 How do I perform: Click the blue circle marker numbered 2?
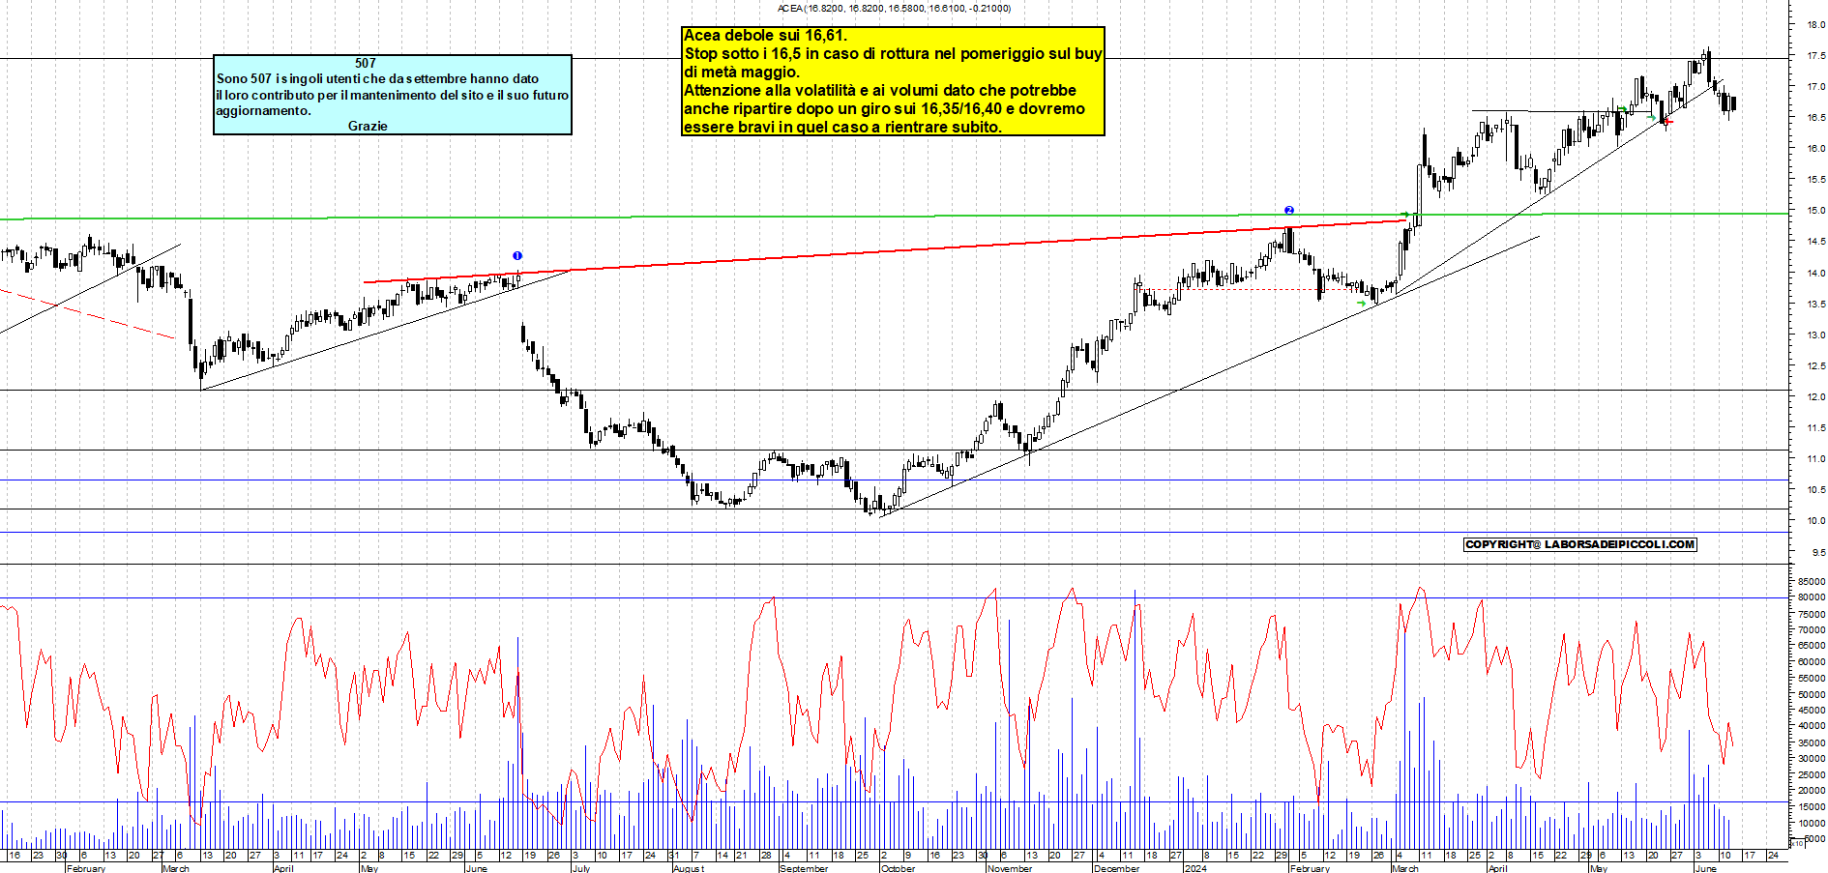(1289, 211)
